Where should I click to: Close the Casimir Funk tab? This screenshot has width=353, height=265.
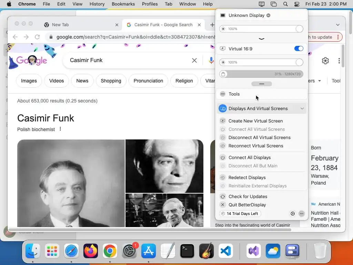pyautogui.click(x=199, y=25)
